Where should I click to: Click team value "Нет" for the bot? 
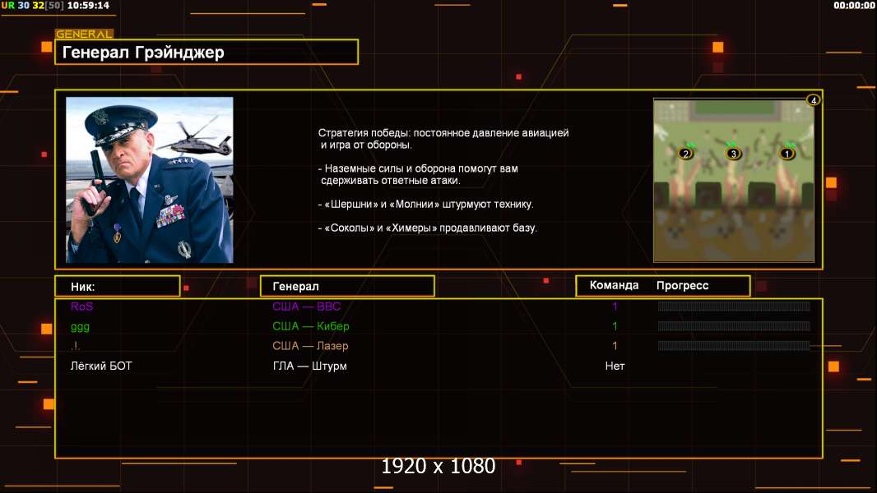click(x=615, y=366)
